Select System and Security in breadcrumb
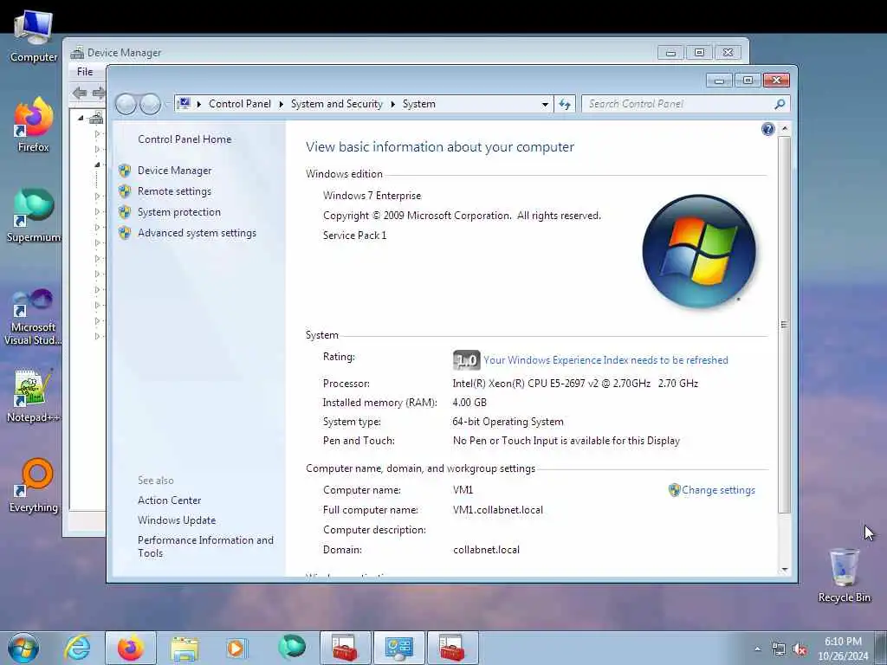 click(x=337, y=104)
